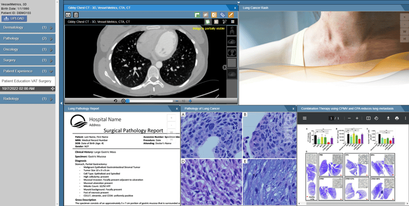The image size is (409, 206).
Task: Click the "Image is partially visible" notice
Action: tap(209, 29)
